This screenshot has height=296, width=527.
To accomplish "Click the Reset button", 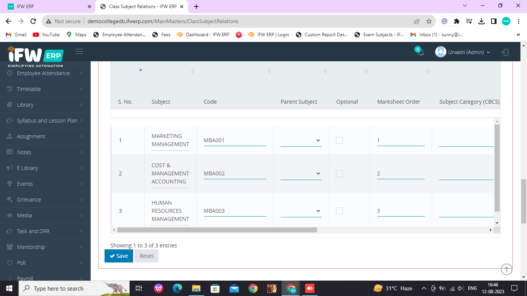I will point(147,256).
